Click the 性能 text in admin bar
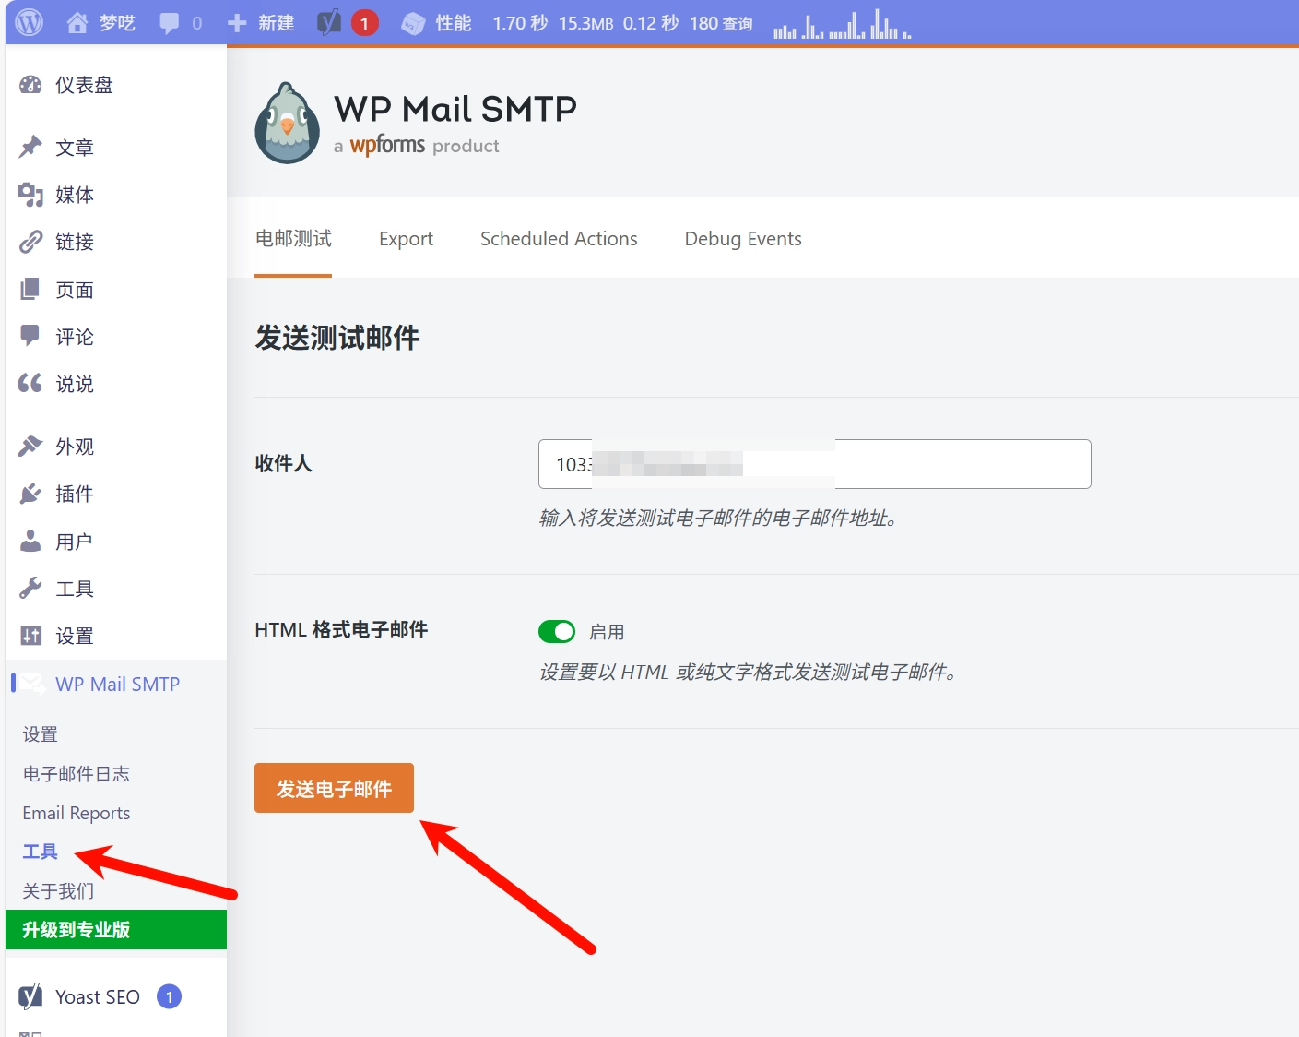 453,23
